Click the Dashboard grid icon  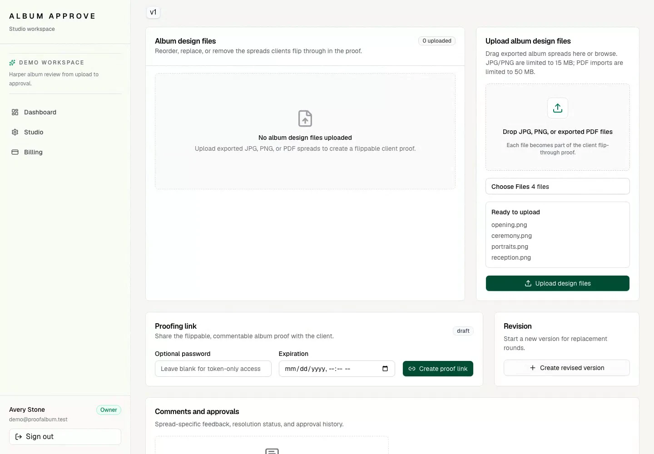(15, 112)
